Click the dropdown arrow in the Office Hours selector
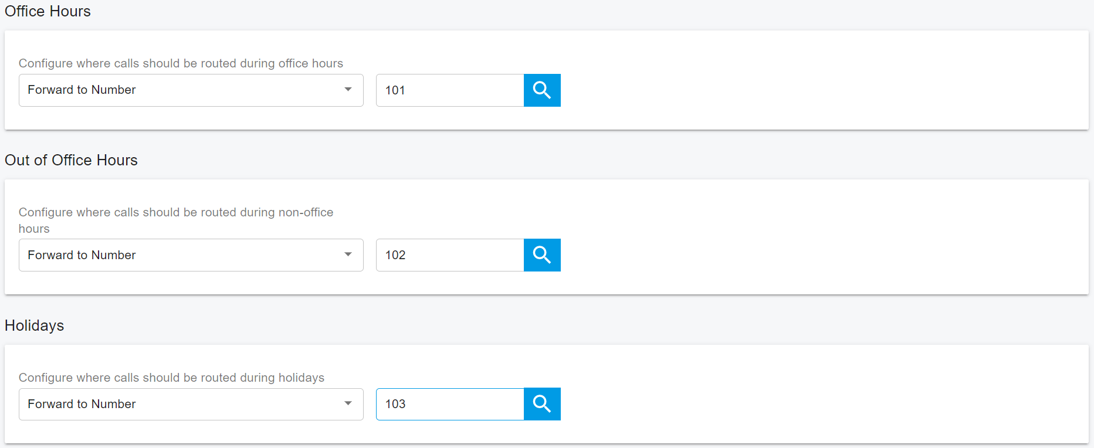The height and width of the screenshot is (448, 1094). pyautogui.click(x=348, y=90)
